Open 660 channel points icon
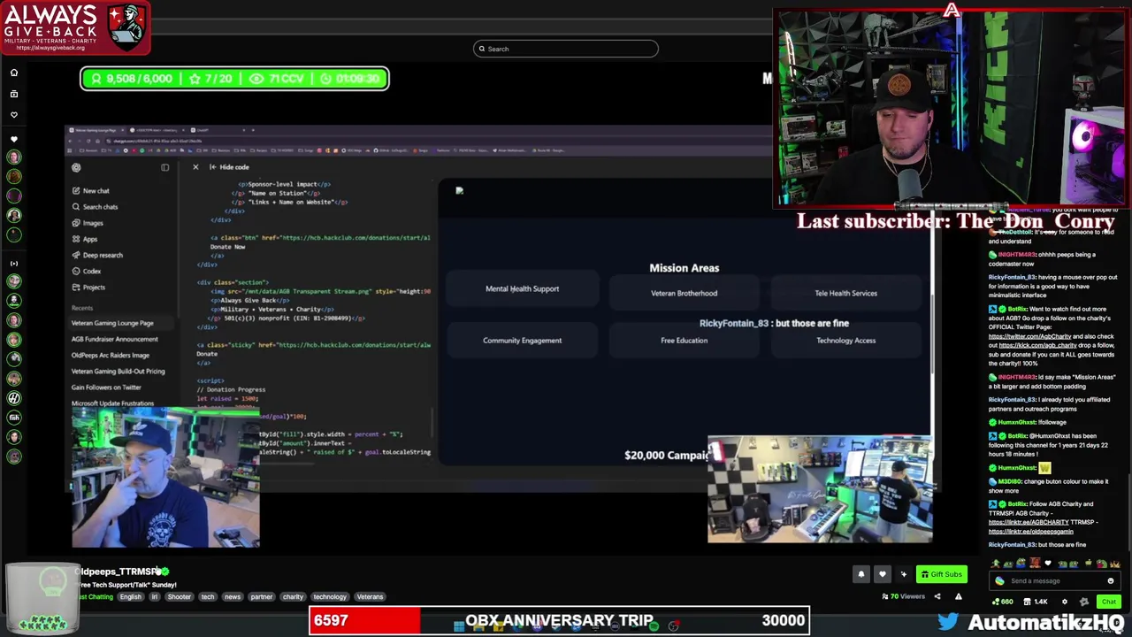 point(1002,602)
